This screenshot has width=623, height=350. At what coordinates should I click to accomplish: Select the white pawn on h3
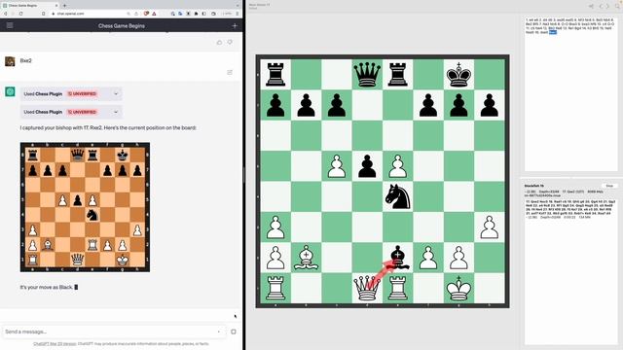tap(490, 227)
